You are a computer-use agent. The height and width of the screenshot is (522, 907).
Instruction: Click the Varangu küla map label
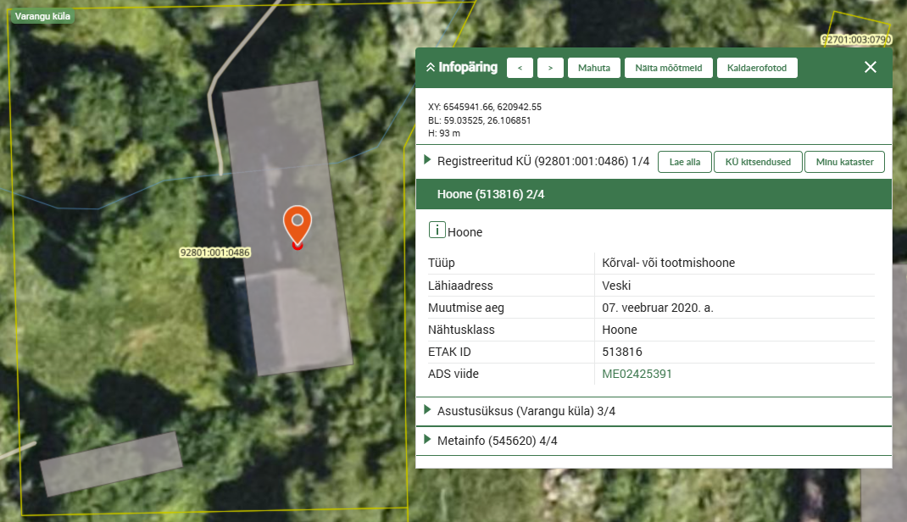click(x=43, y=16)
